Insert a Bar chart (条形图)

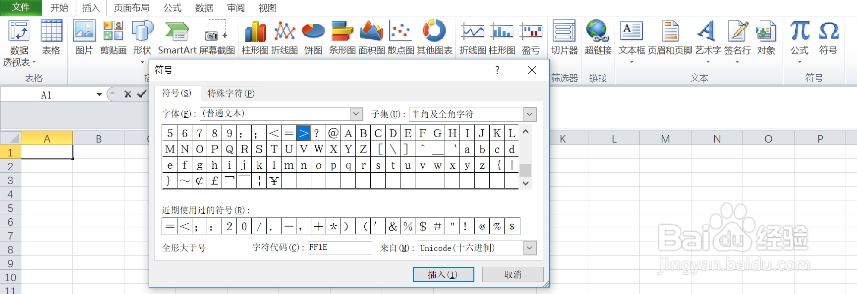pyautogui.click(x=343, y=37)
